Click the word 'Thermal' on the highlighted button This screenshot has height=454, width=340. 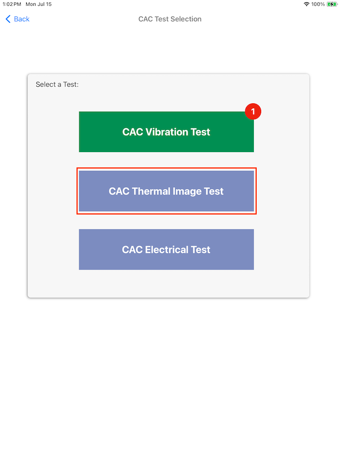[x=151, y=191]
